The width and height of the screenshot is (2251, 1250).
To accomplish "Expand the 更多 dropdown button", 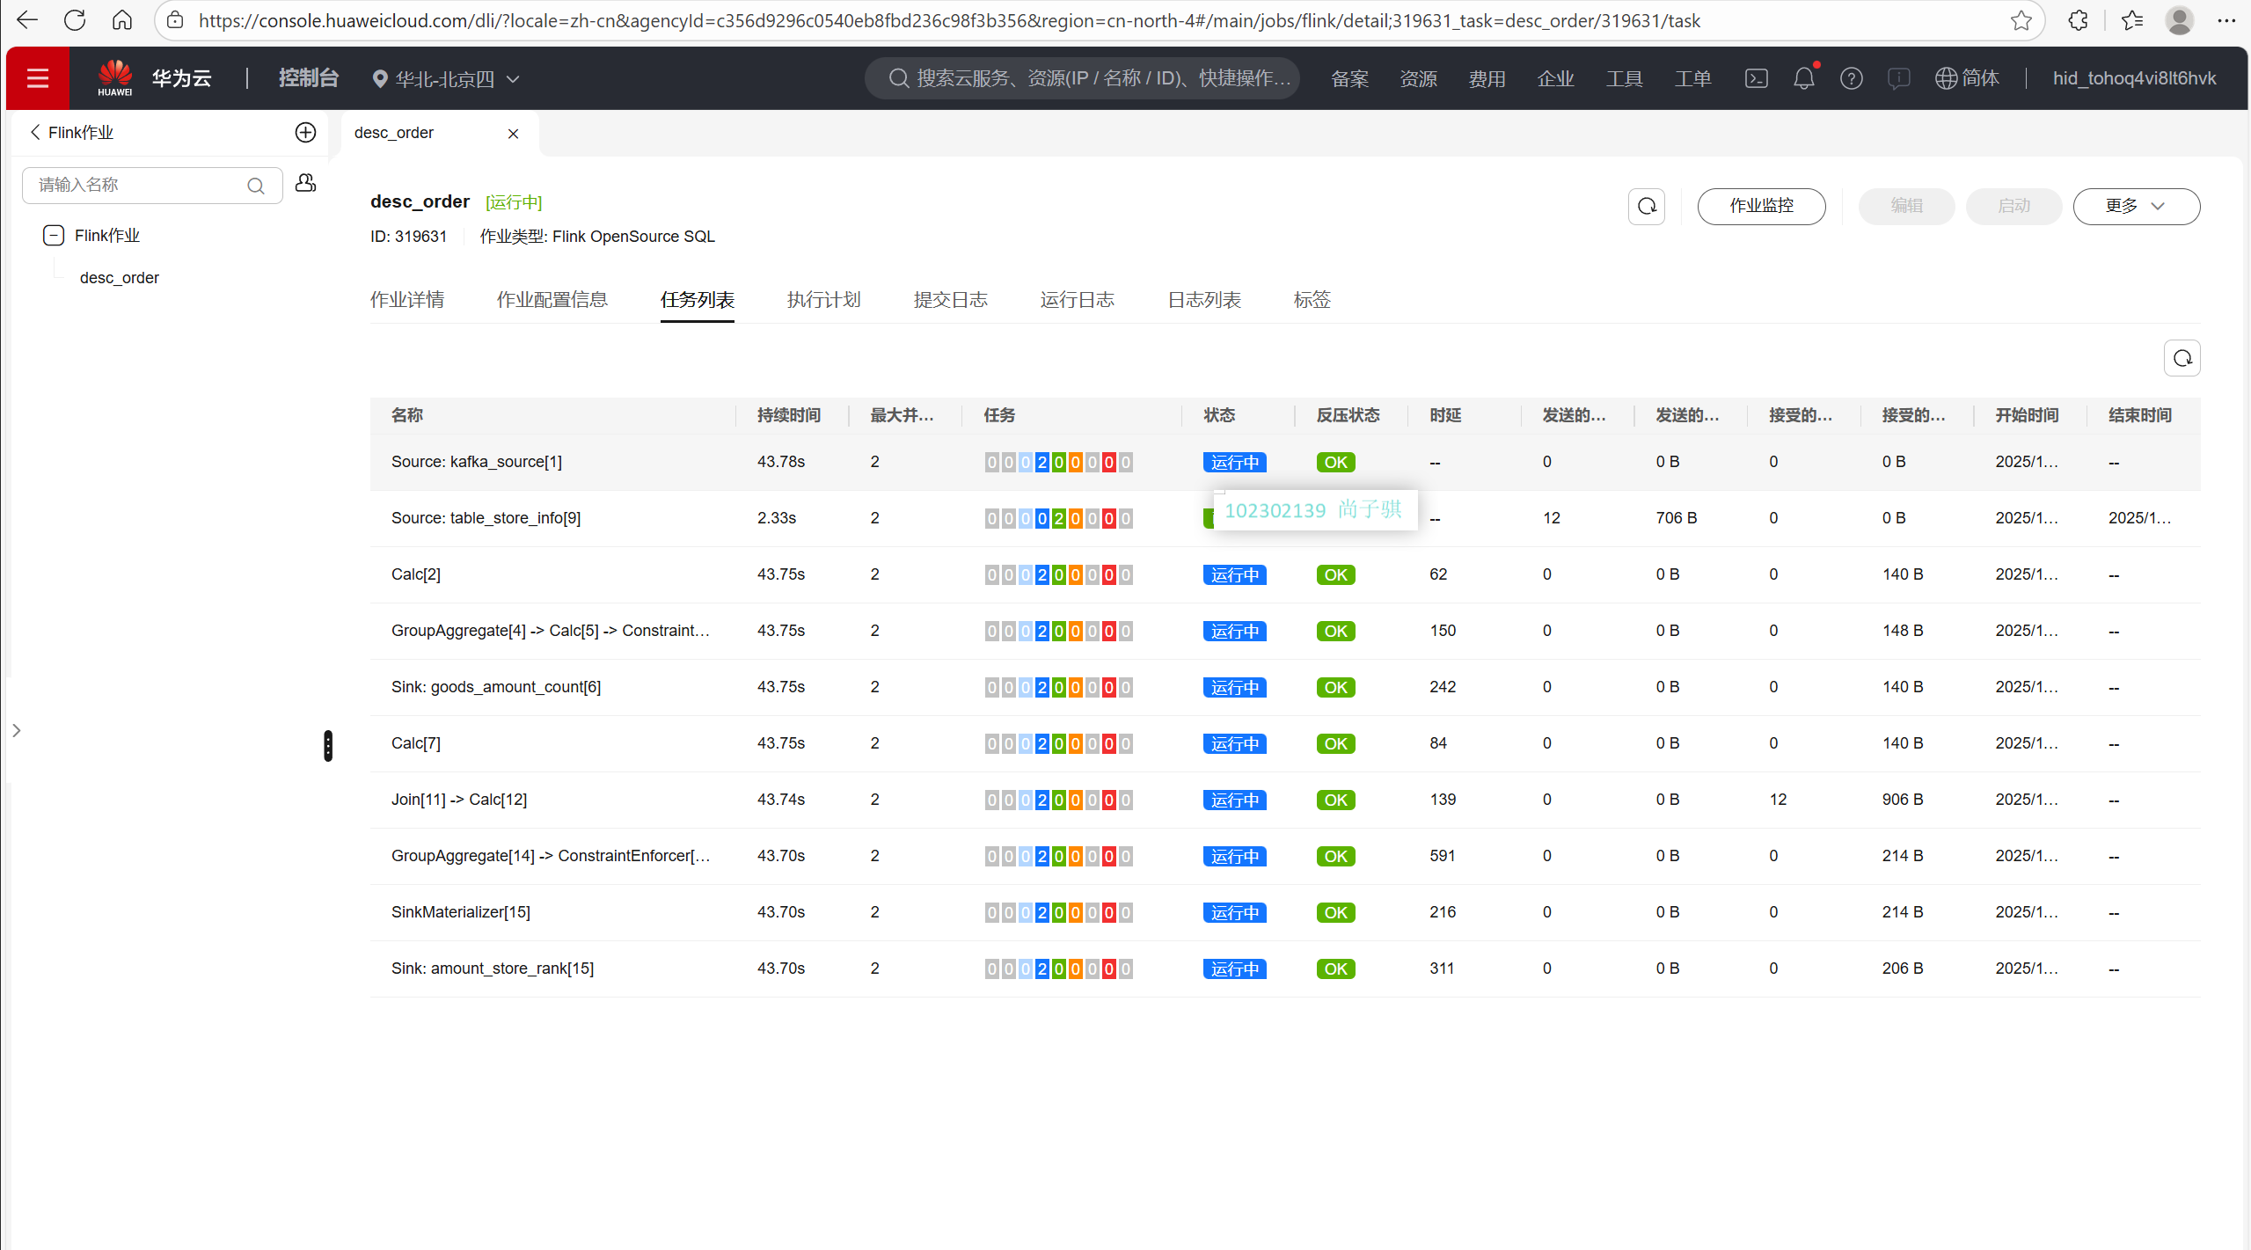I will tap(2136, 206).
